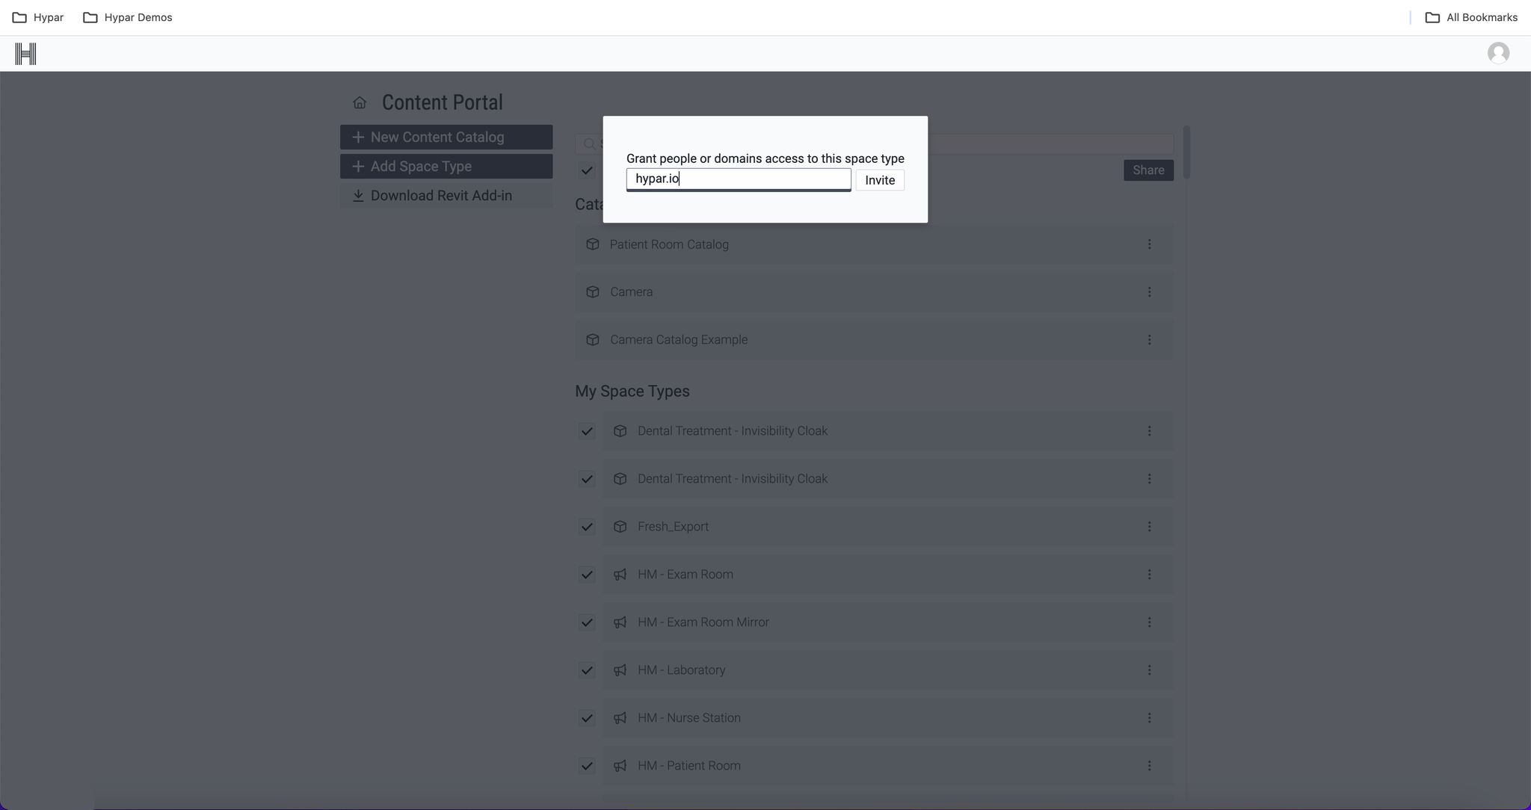The image size is (1531, 810).
Task: Open the All Bookmarks folder
Action: (x=1471, y=17)
